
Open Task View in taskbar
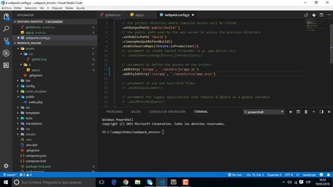[101, 182]
